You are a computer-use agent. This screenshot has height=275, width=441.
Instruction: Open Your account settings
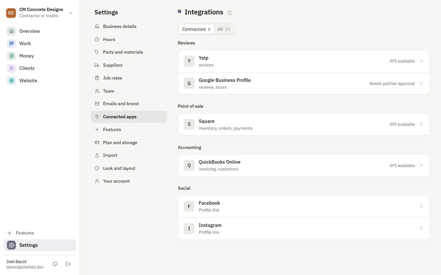[x=129, y=181]
